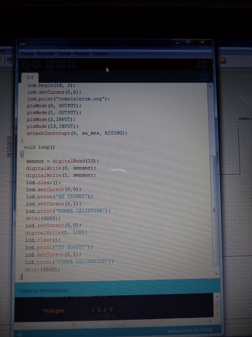Viewport: 252px width, 337px height.
Task: Open a sketch using the up-arrow icon
Action: [x=60, y=64]
